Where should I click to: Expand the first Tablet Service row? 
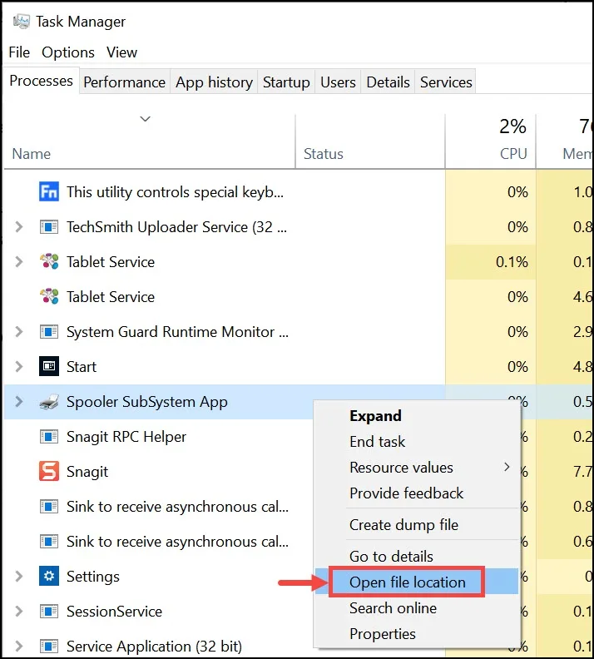click(x=19, y=262)
